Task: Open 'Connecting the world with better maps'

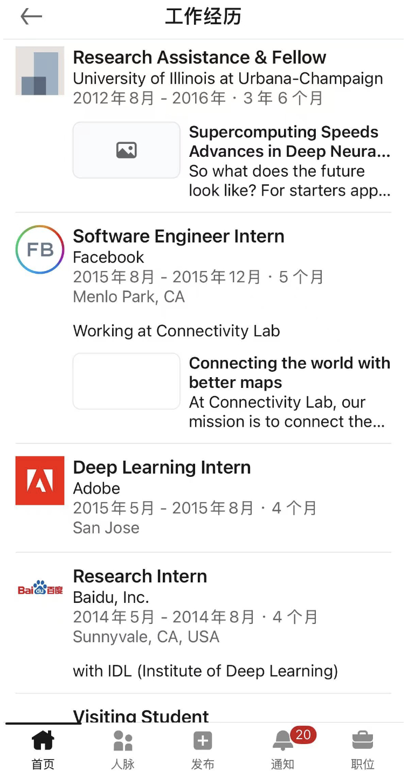Action: [x=289, y=372]
